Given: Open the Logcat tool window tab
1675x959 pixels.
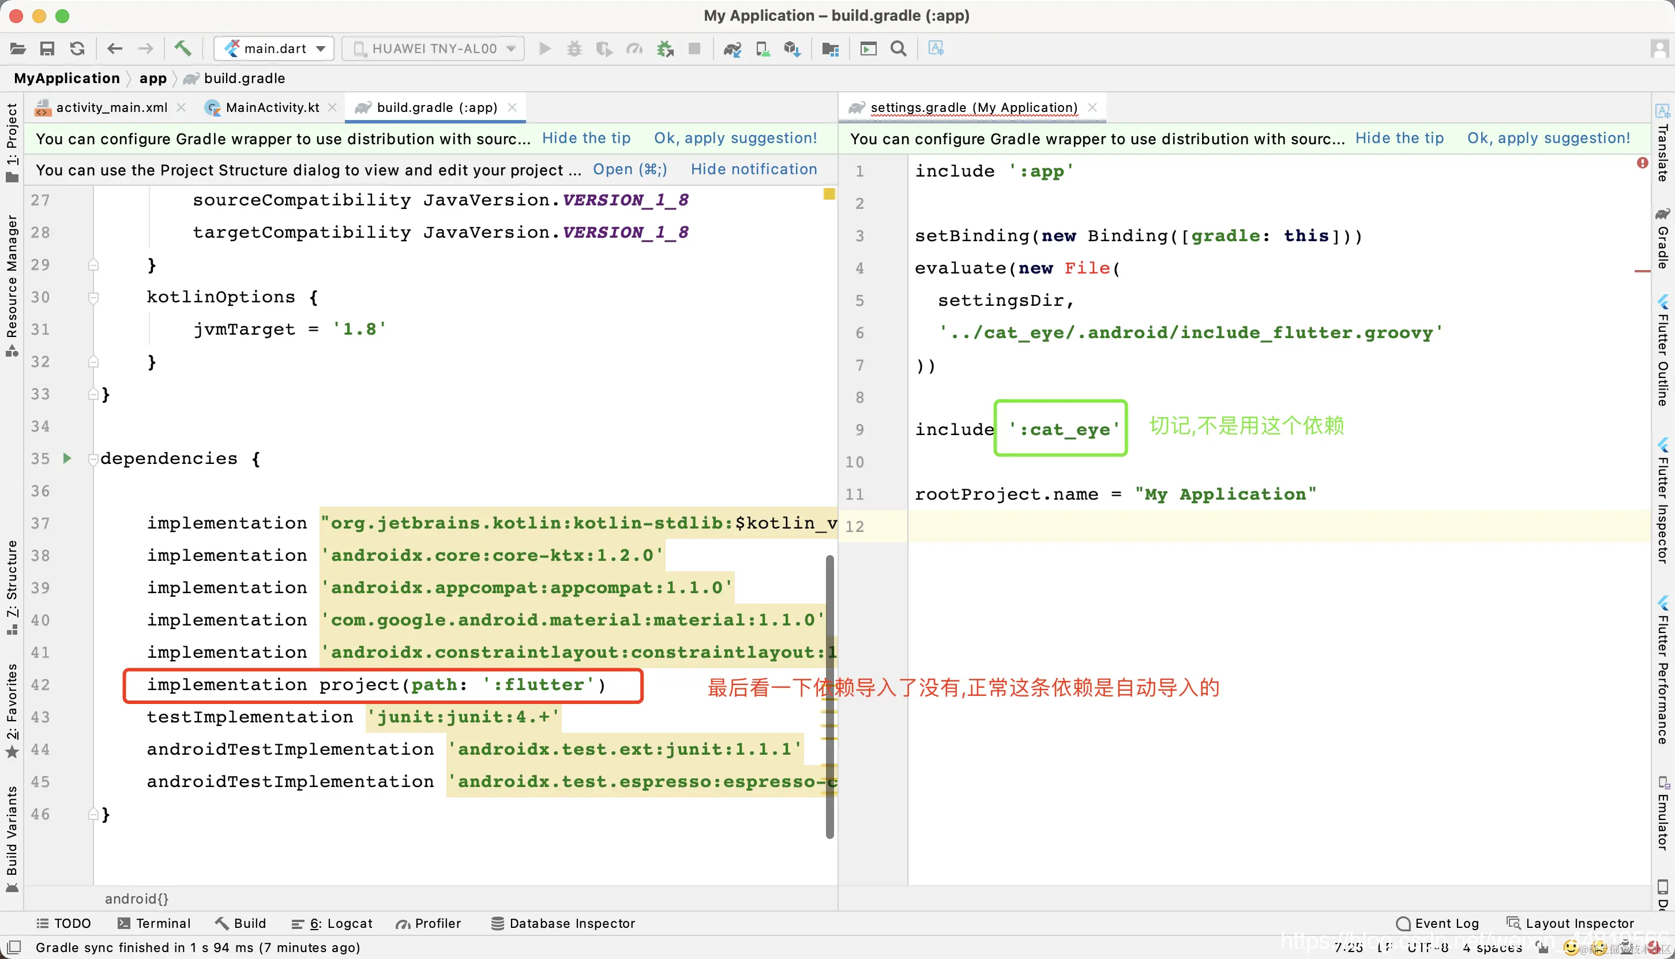Looking at the screenshot, I should click(332, 923).
